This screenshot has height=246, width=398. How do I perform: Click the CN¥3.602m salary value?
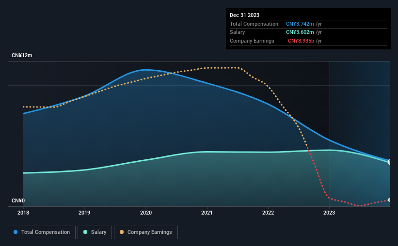pos(300,32)
